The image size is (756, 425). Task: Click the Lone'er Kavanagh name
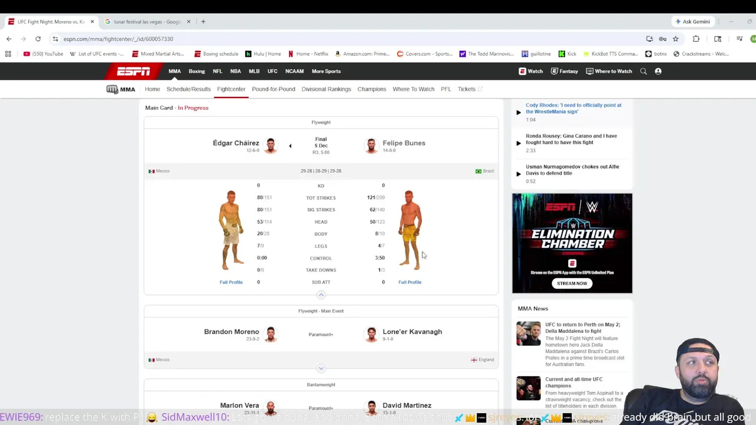click(x=412, y=332)
